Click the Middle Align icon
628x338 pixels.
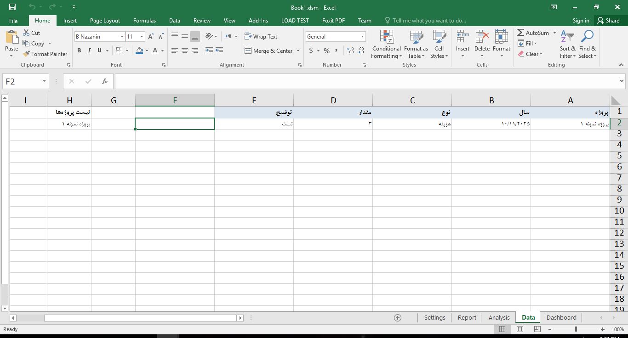coord(184,36)
